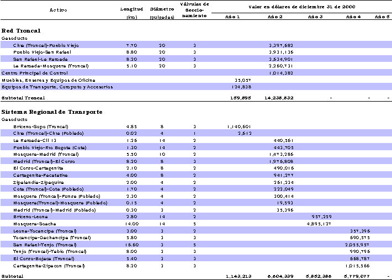Select the "Válvulas de Seccionamiento" header
Screen dimensions: 392x280
(x=194, y=10)
